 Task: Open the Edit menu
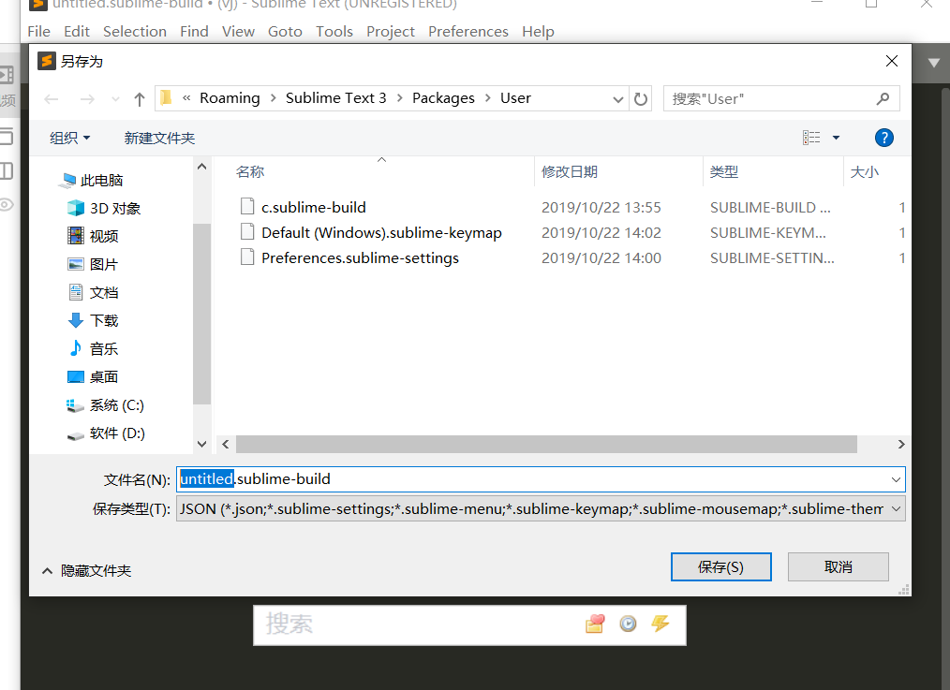tap(76, 32)
